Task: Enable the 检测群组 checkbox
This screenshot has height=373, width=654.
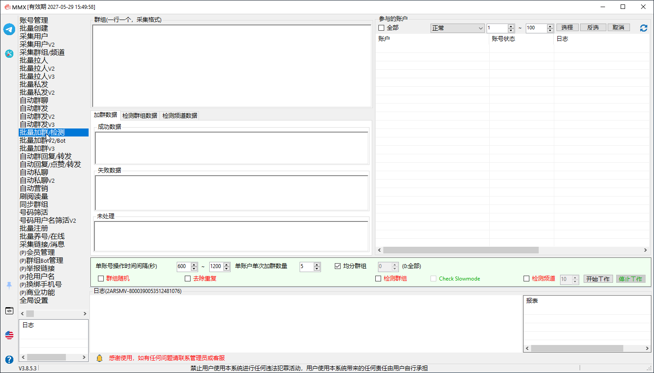Action: (378, 279)
